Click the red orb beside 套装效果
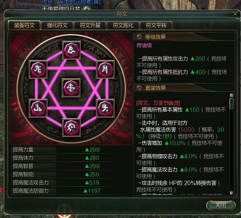The height and width of the screenshot is (218, 241). coord(139,88)
